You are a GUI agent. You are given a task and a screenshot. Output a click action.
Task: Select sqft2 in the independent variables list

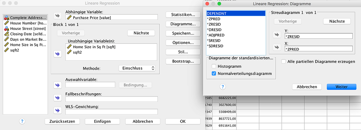(111, 52)
